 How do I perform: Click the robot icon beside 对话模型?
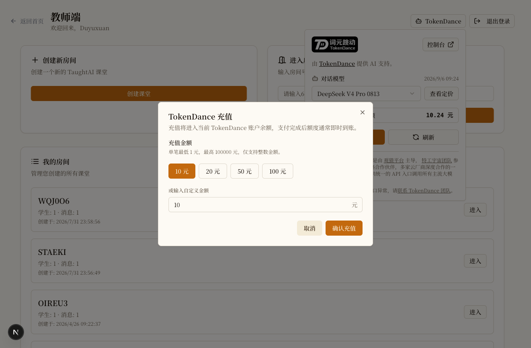point(315,78)
